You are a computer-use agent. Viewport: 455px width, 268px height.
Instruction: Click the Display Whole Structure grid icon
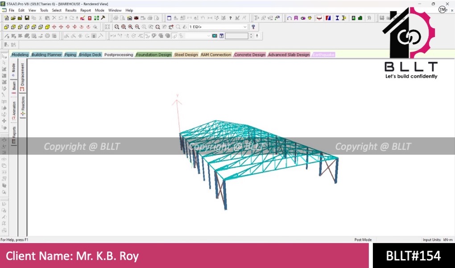pyautogui.click(x=108, y=27)
